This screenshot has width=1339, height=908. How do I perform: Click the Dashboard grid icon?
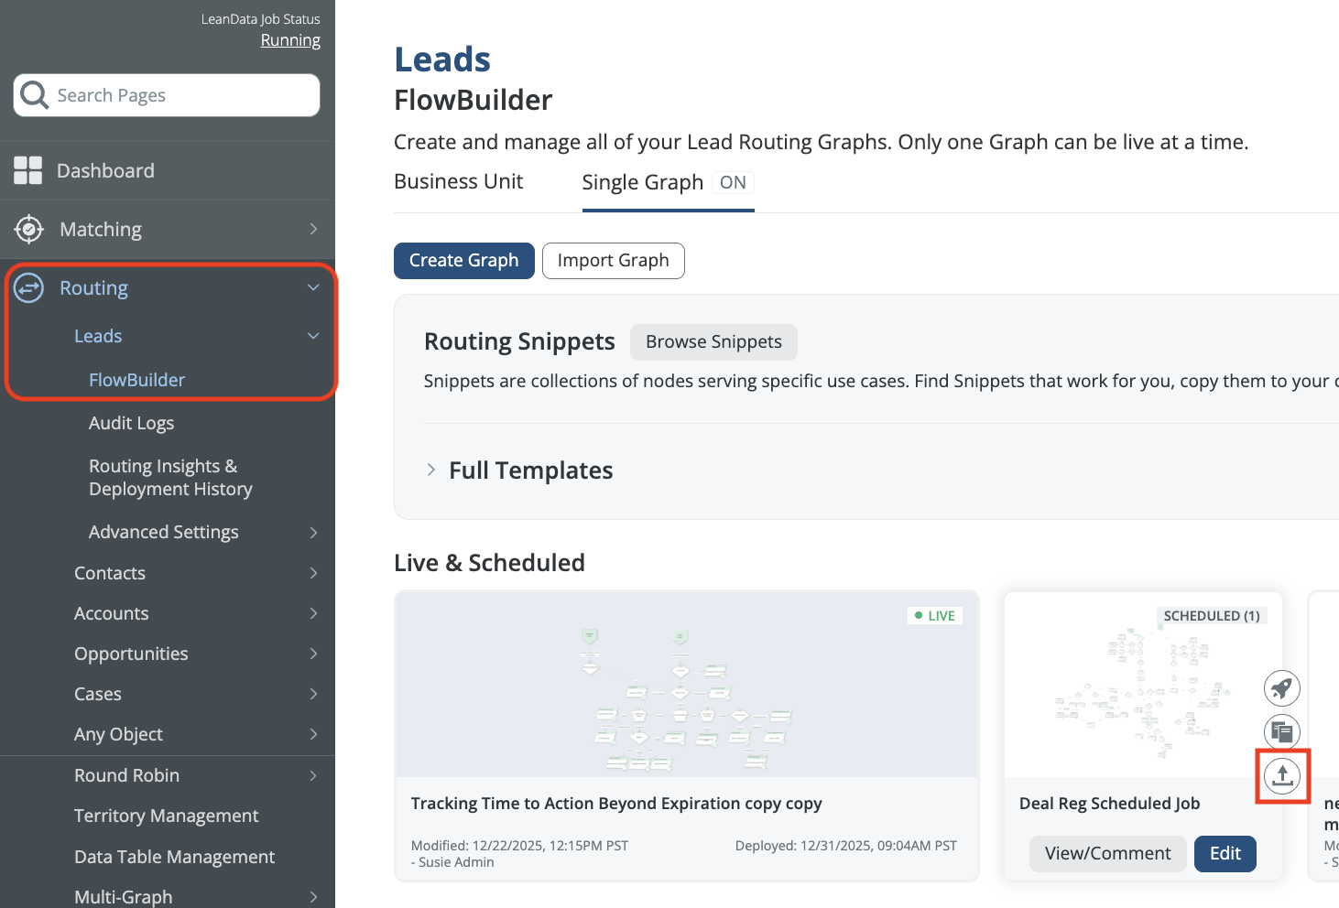click(x=28, y=170)
